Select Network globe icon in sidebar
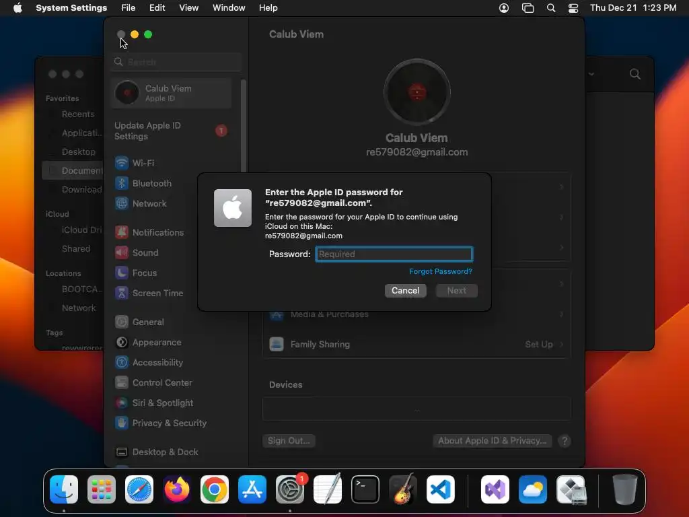Image resolution: width=689 pixels, height=517 pixels. click(122, 203)
